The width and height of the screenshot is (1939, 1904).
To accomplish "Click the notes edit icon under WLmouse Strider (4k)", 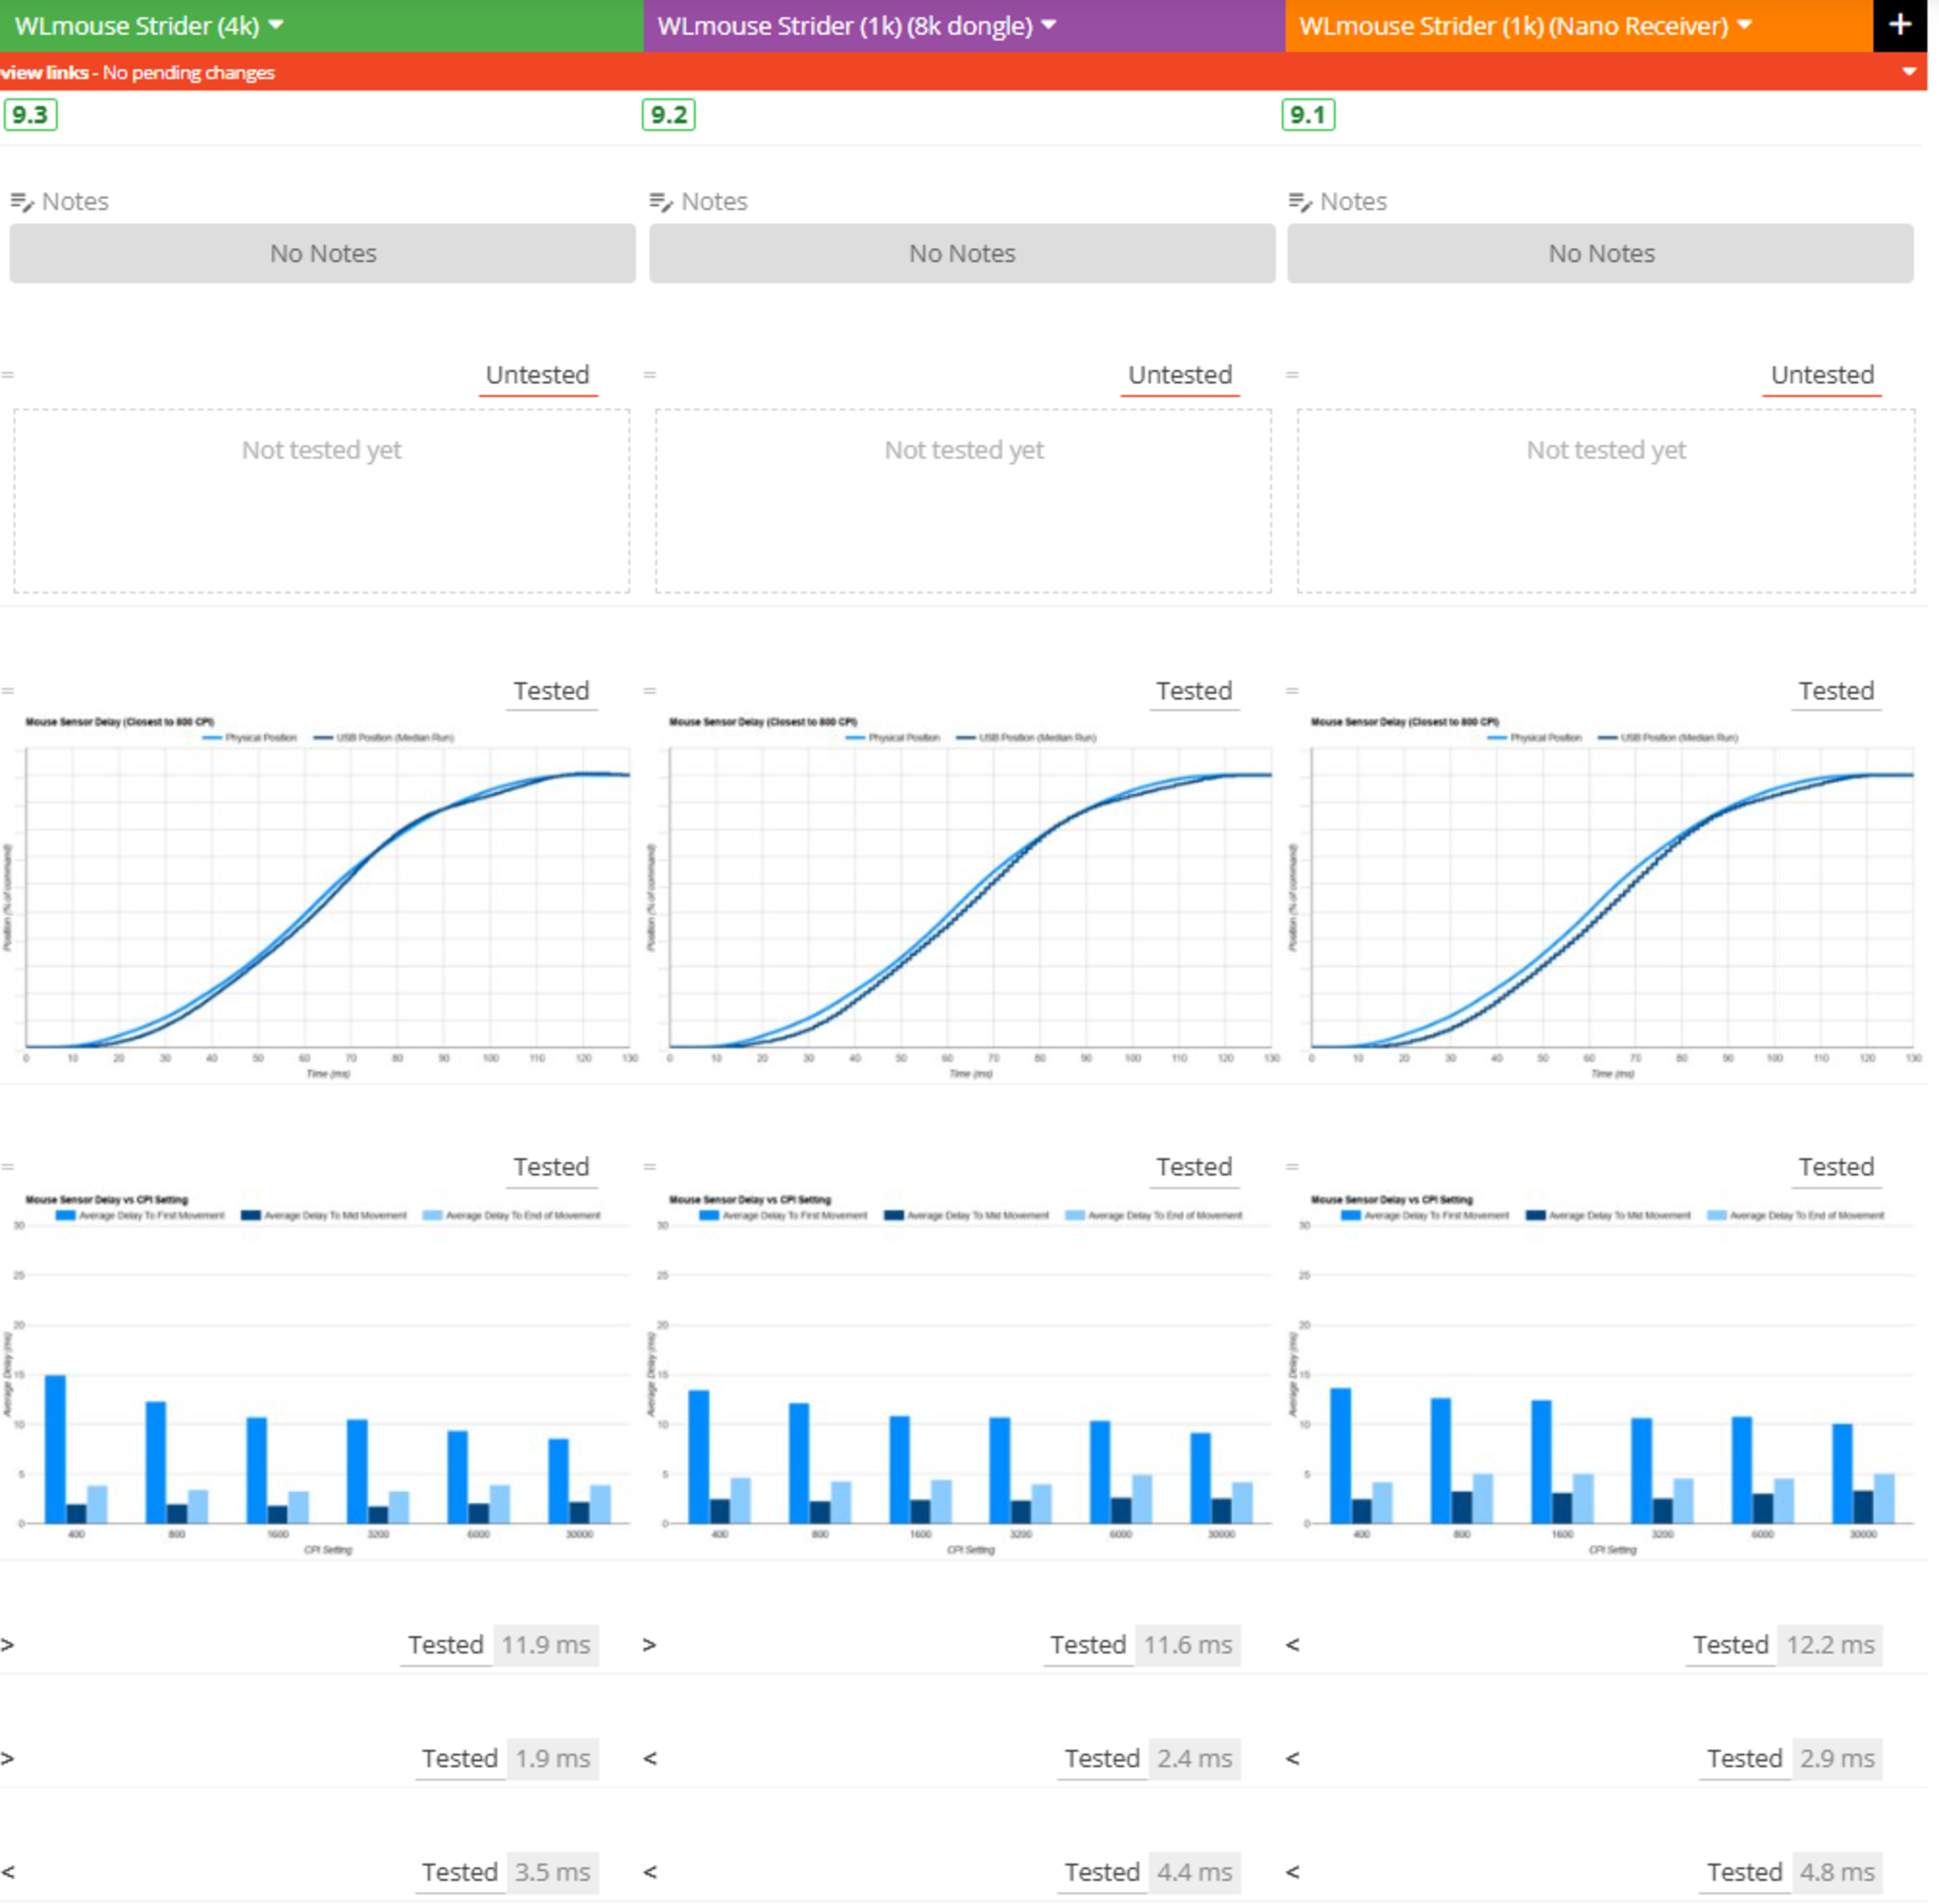I will 21,202.
